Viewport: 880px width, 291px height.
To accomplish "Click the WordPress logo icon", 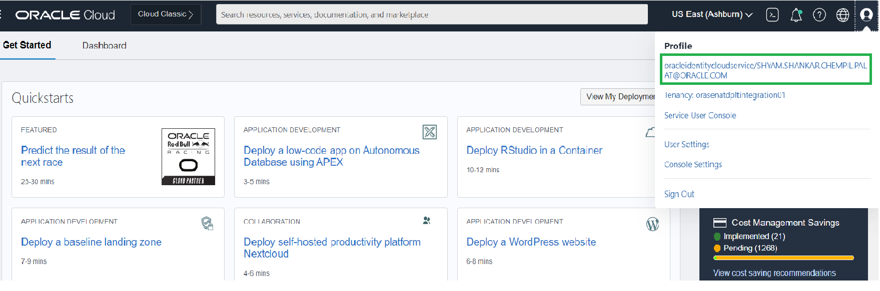I will click(652, 225).
